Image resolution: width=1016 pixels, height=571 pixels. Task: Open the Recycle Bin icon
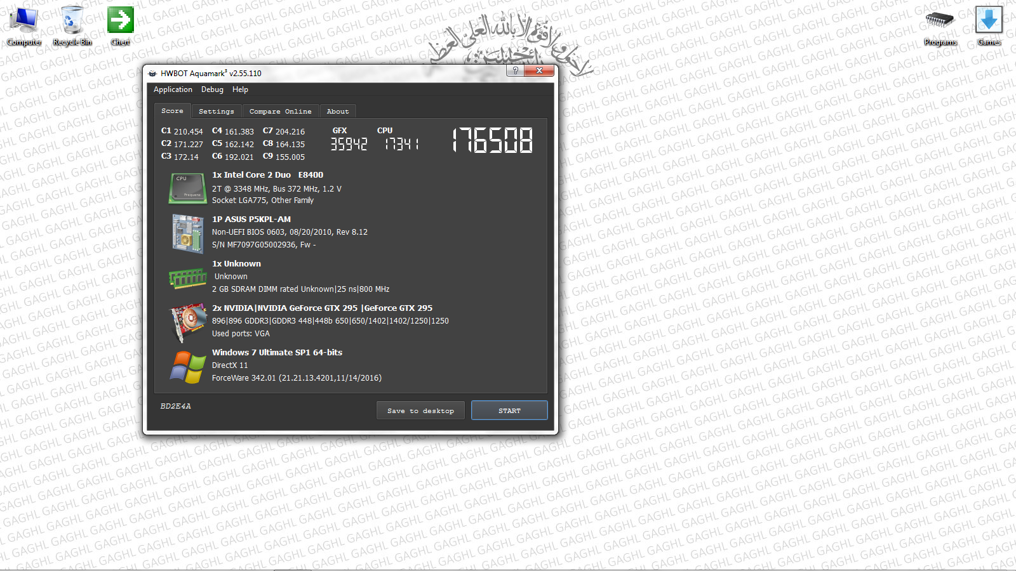[x=72, y=25]
